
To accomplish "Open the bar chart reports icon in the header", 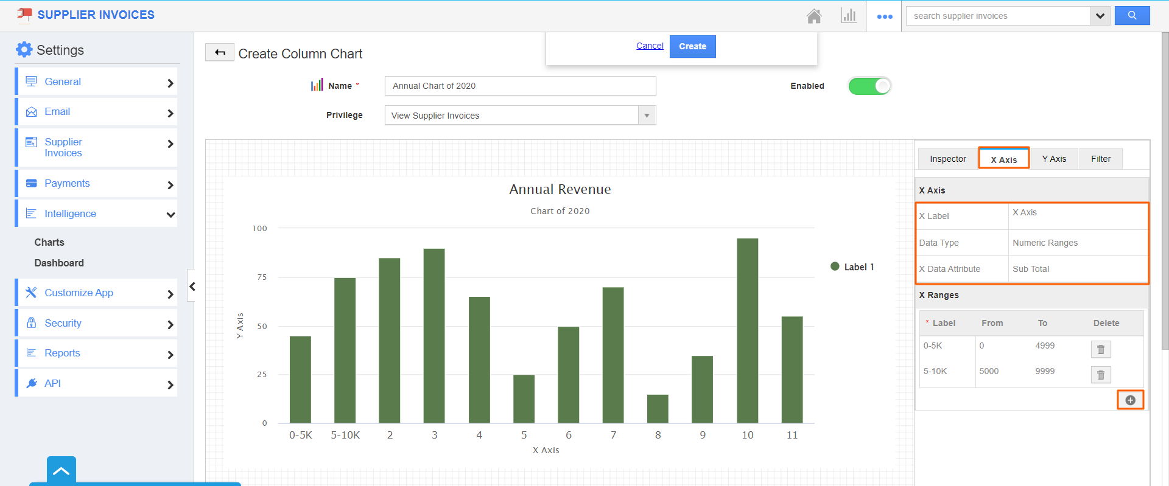I will point(849,16).
